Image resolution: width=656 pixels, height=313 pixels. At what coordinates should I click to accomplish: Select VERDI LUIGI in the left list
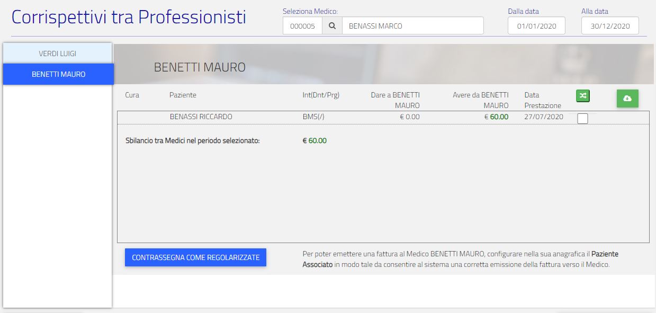pyautogui.click(x=57, y=53)
